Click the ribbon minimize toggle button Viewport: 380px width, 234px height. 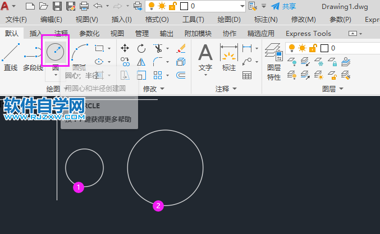point(352,34)
